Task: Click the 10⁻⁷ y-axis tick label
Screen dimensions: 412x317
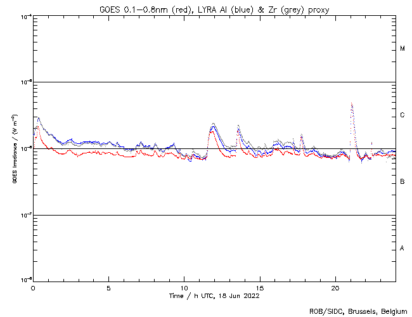Action: point(26,215)
